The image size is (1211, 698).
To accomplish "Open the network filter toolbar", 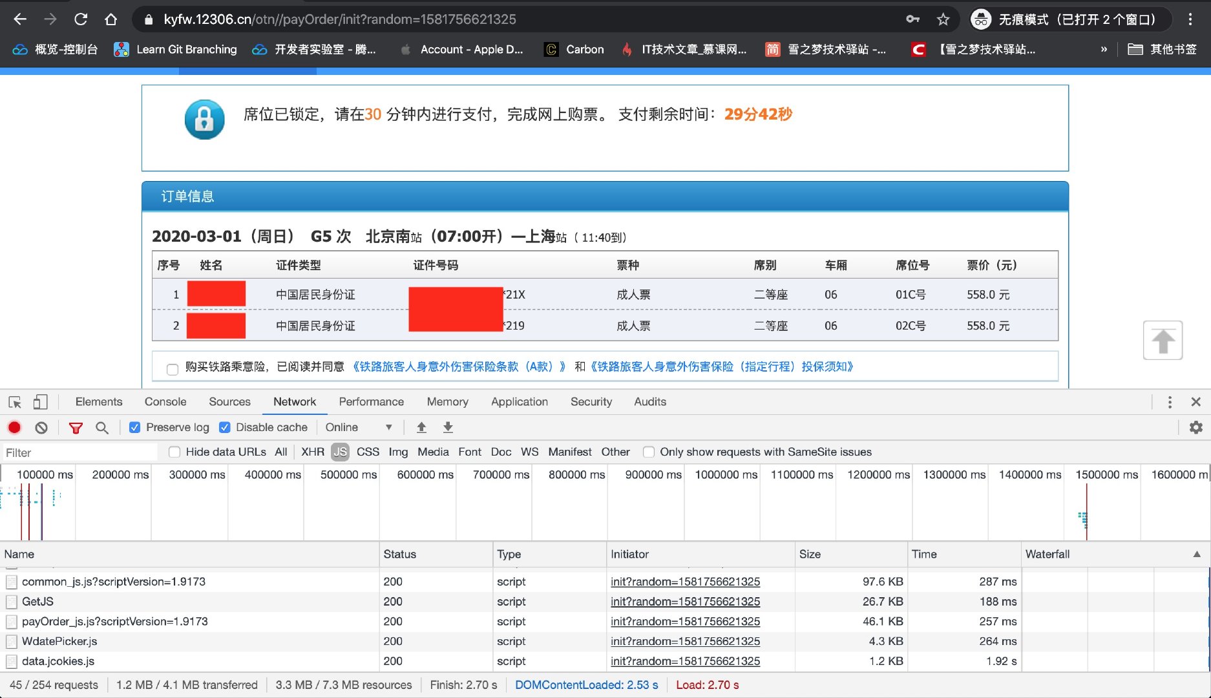I will 76,427.
